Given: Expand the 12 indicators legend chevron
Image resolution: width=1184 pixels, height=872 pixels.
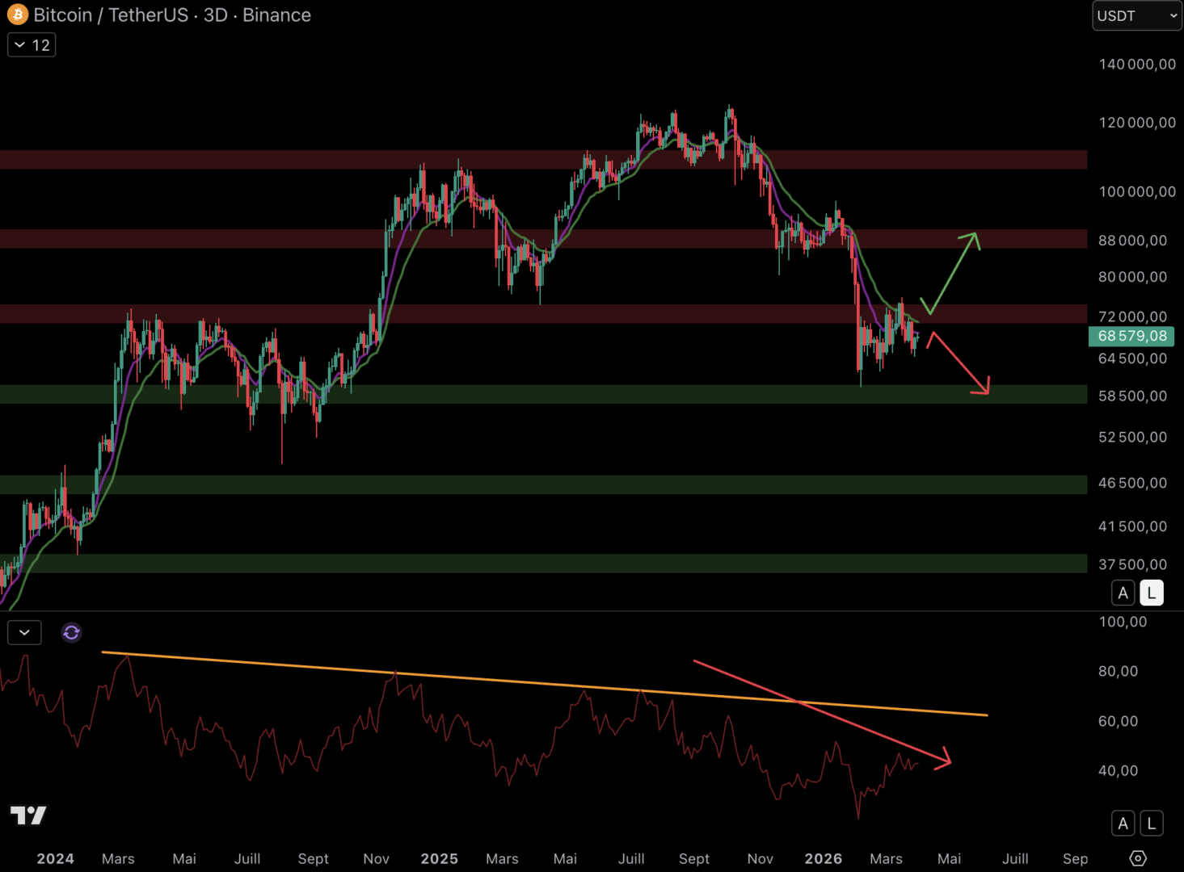Looking at the screenshot, I should coord(32,45).
